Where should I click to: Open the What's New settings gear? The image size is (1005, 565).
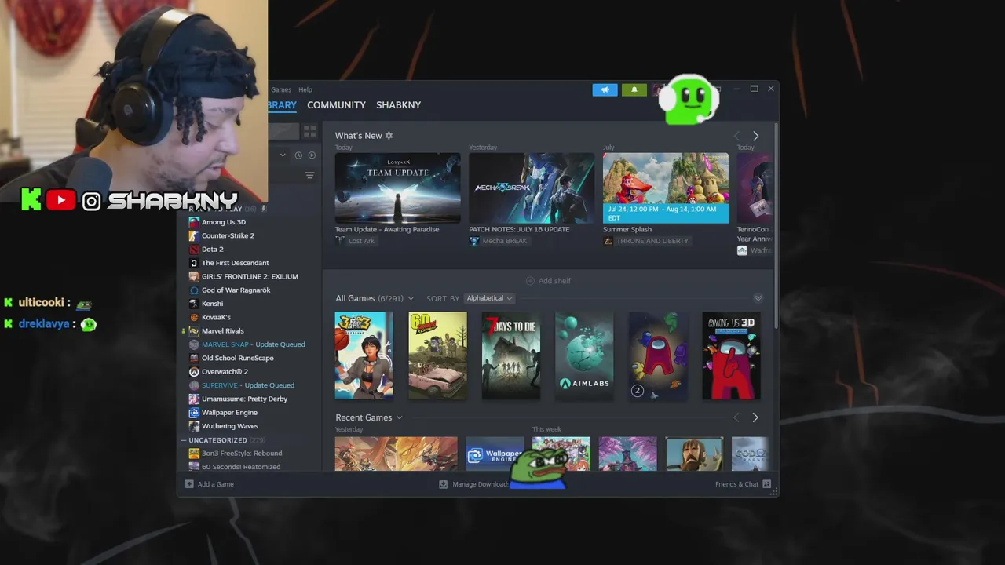tap(389, 136)
